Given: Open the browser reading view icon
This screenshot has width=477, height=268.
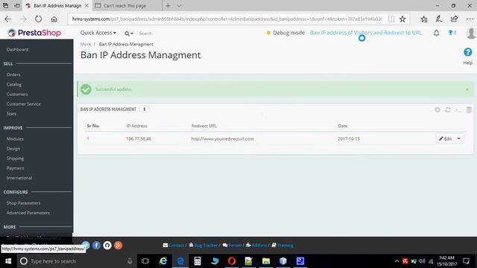Looking at the screenshot, I should (391, 19).
